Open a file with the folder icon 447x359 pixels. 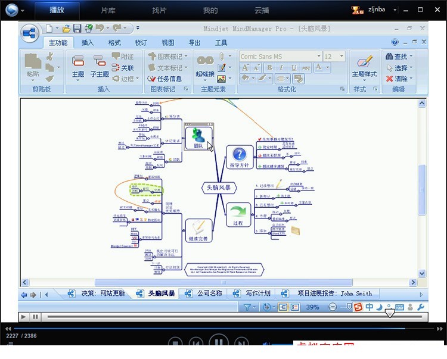(66, 28)
